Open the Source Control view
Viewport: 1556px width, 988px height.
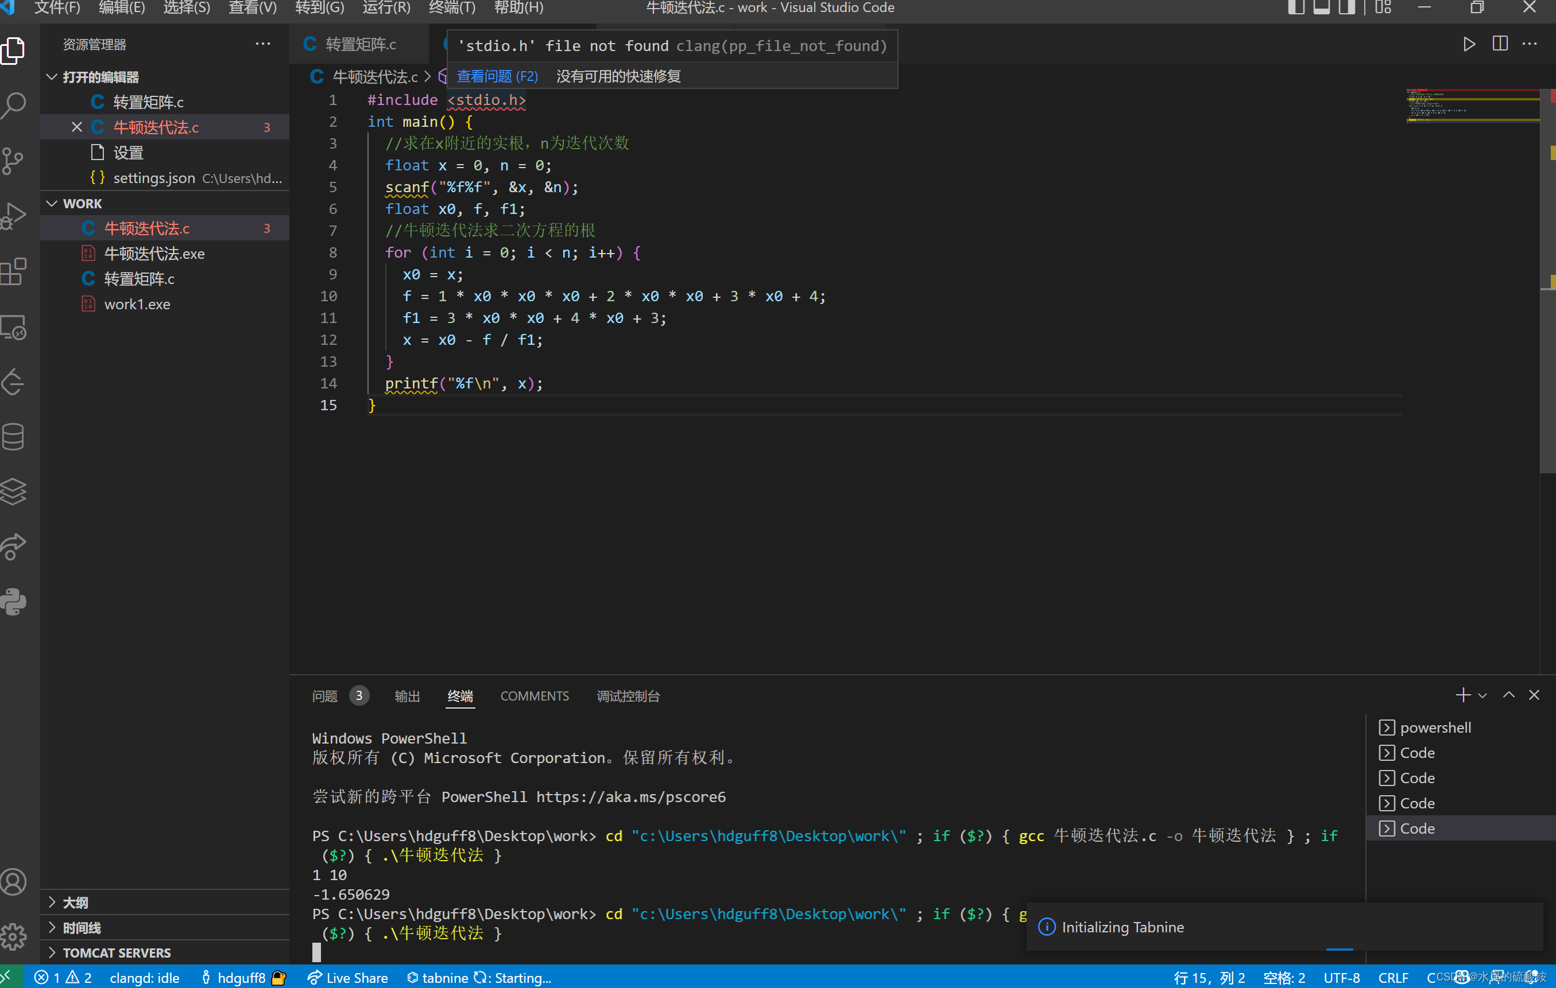coord(14,161)
